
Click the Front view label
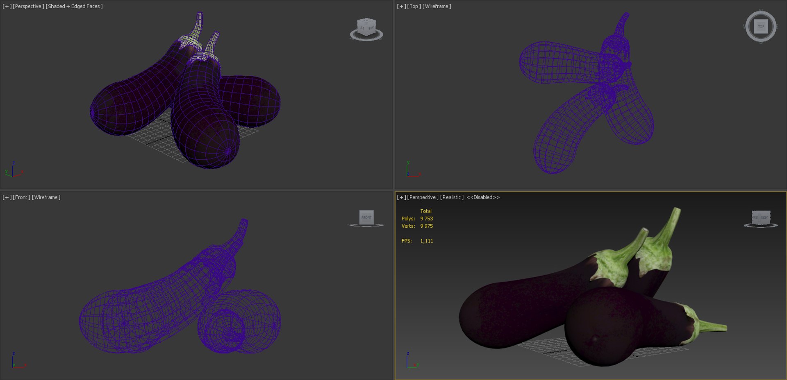pyautogui.click(x=21, y=197)
